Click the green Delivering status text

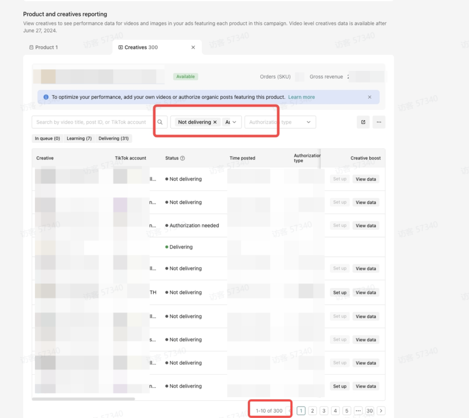(x=181, y=247)
